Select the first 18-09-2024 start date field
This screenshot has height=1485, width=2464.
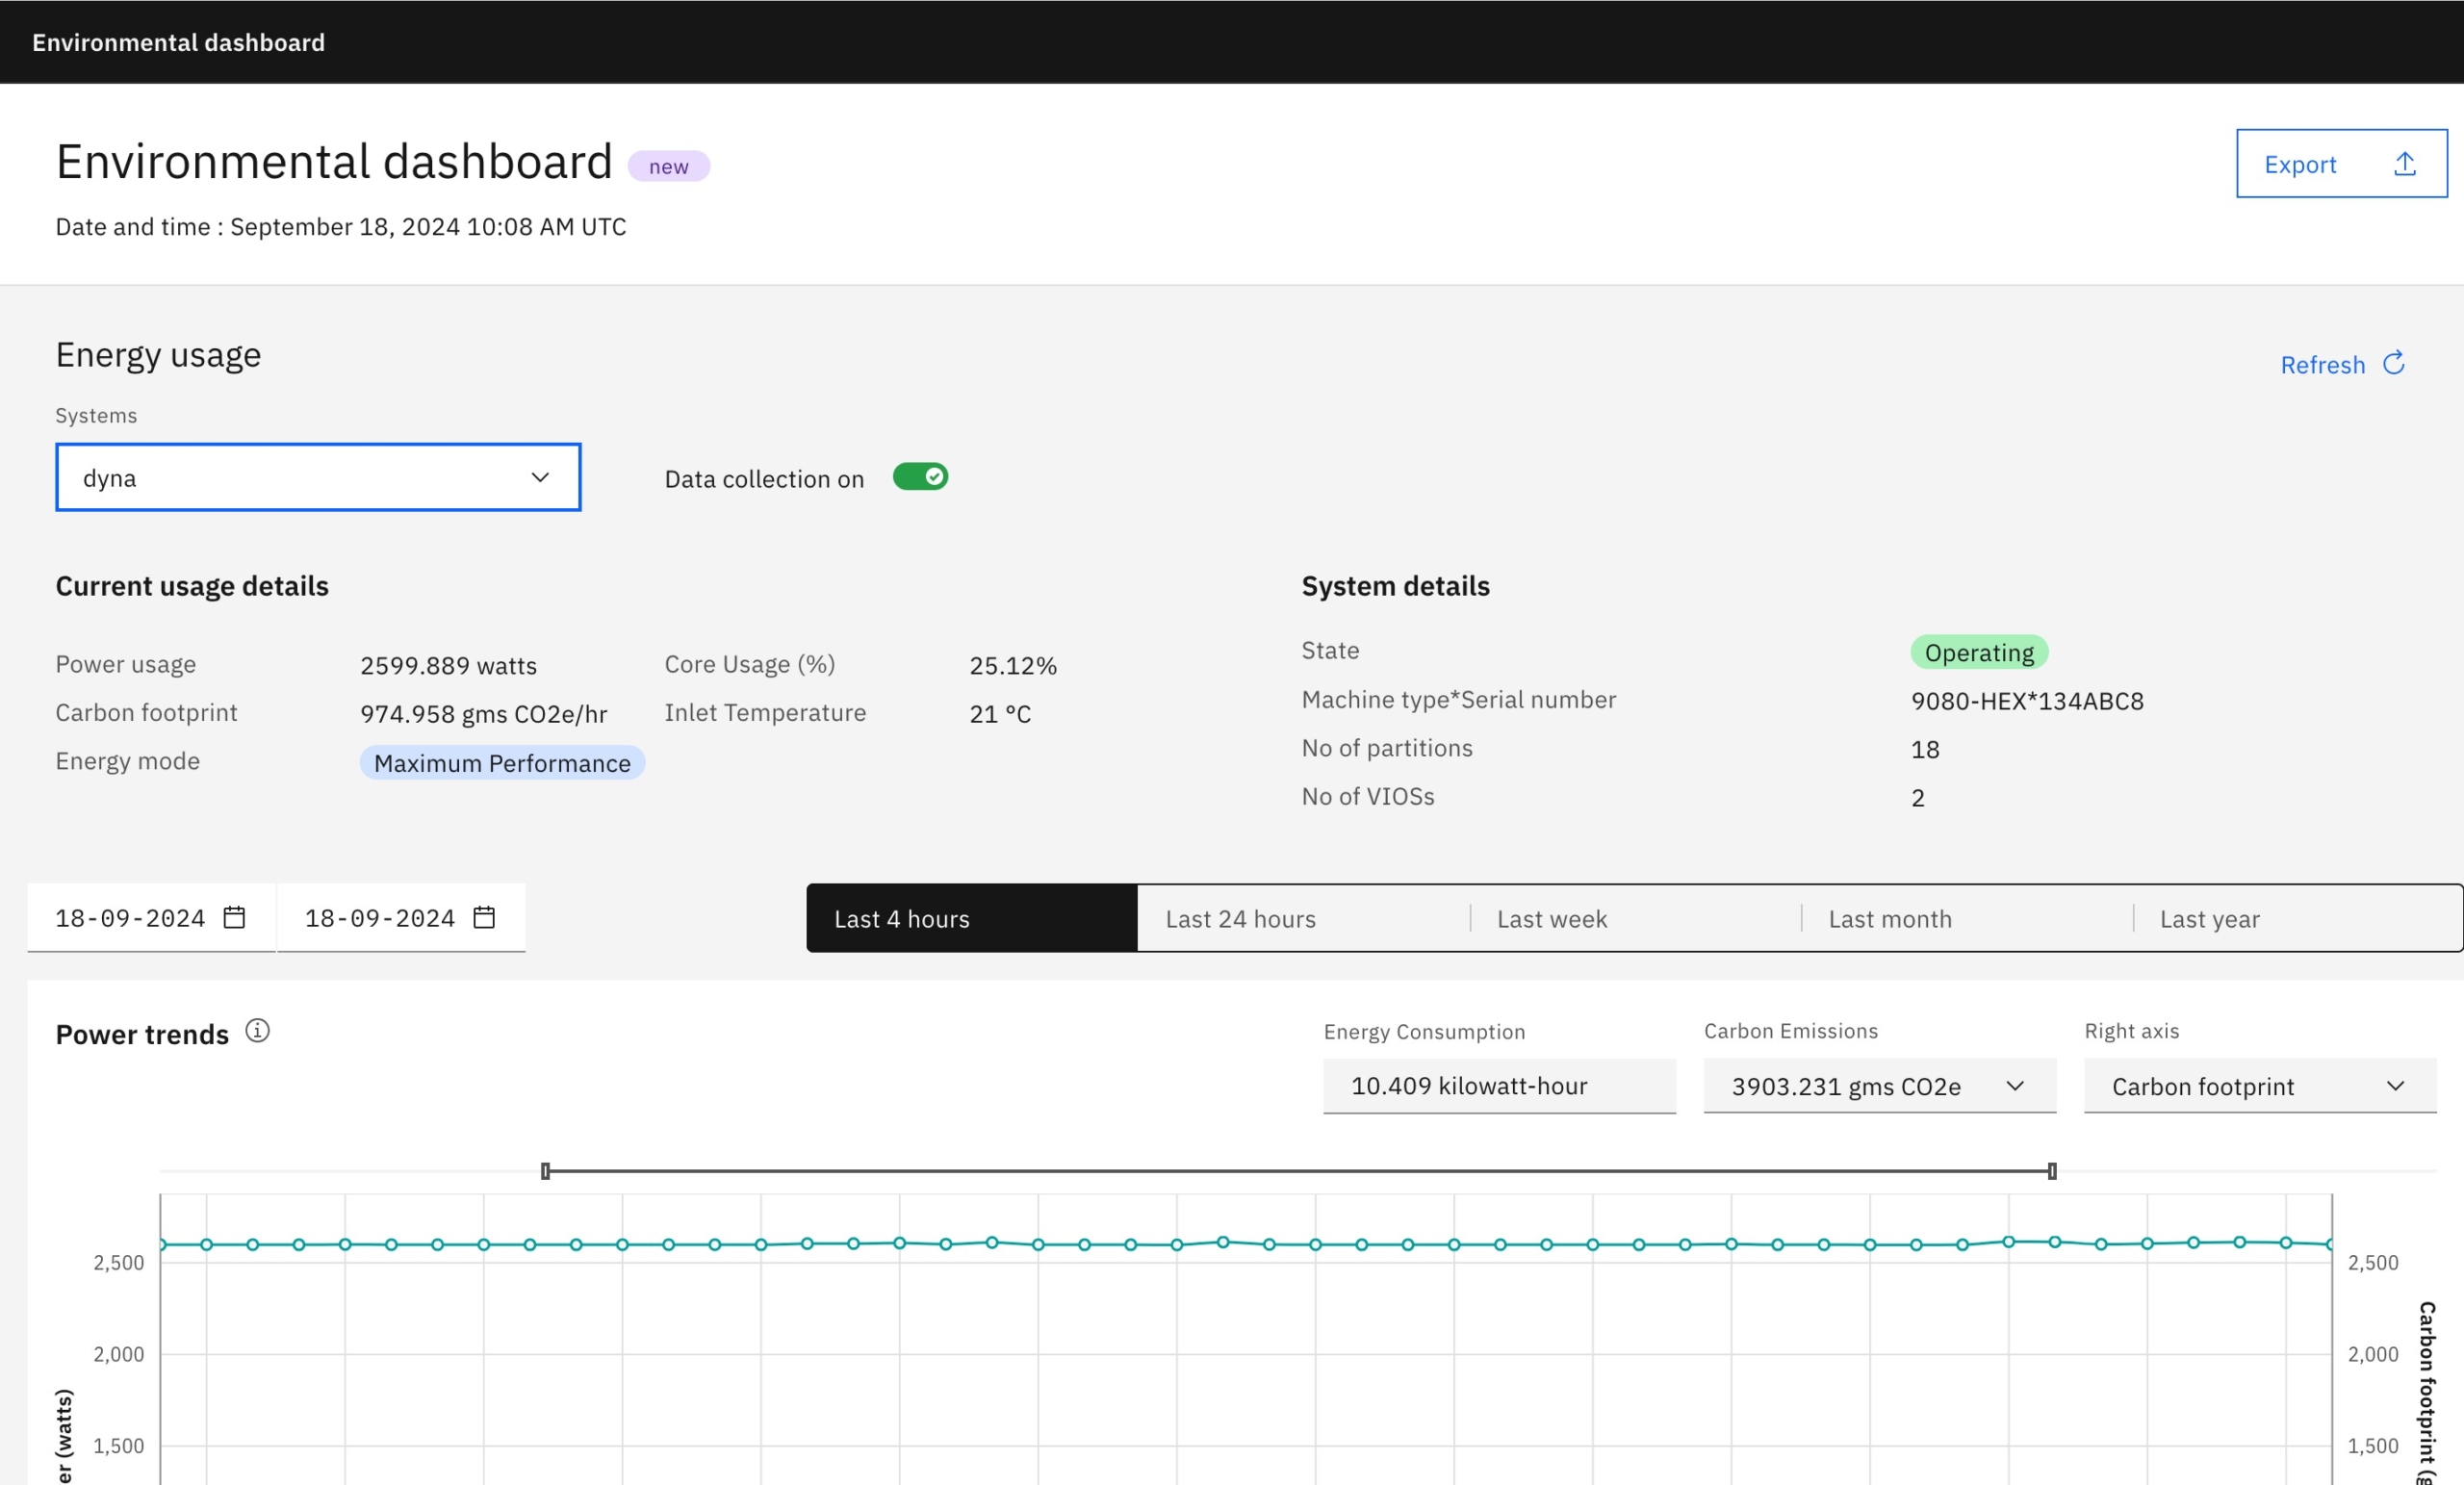[x=151, y=917]
